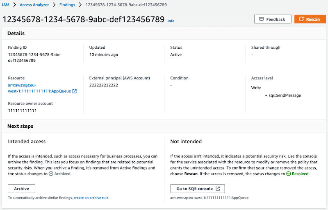Click the Rescan button

[x=310, y=19]
